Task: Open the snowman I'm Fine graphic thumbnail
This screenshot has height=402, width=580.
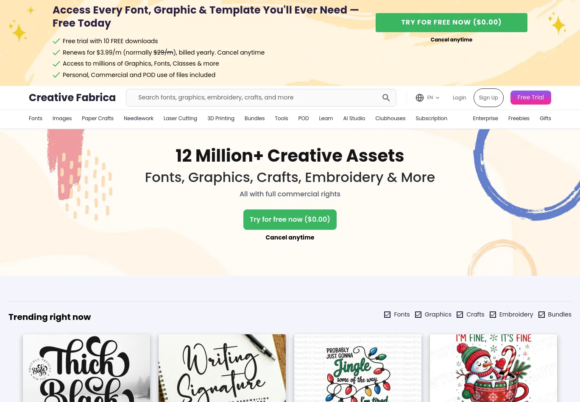Action: click(494, 368)
